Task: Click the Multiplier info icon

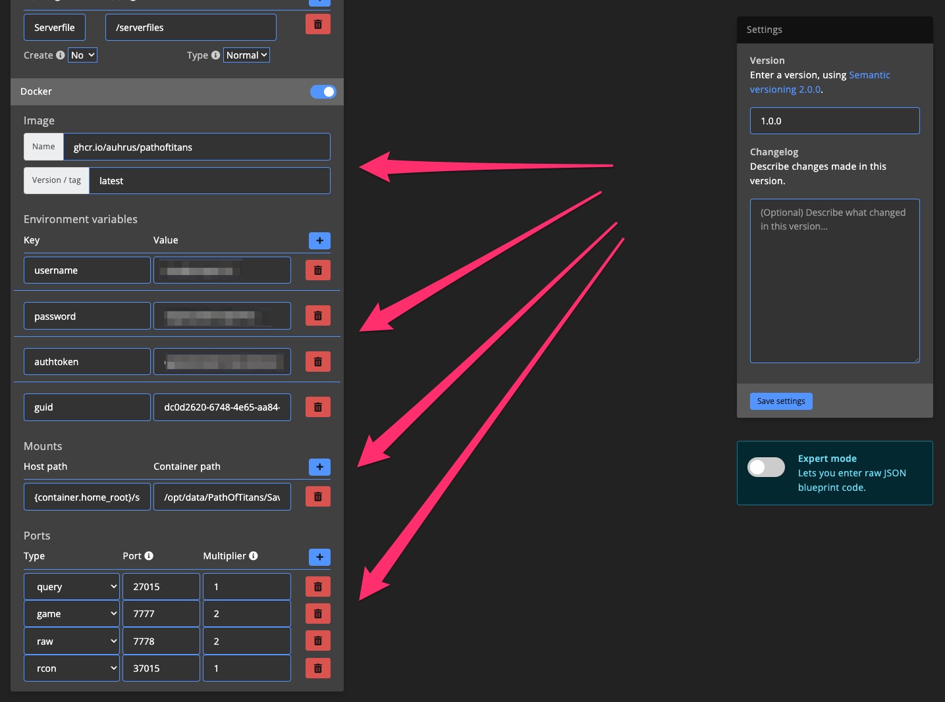Action: [254, 556]
